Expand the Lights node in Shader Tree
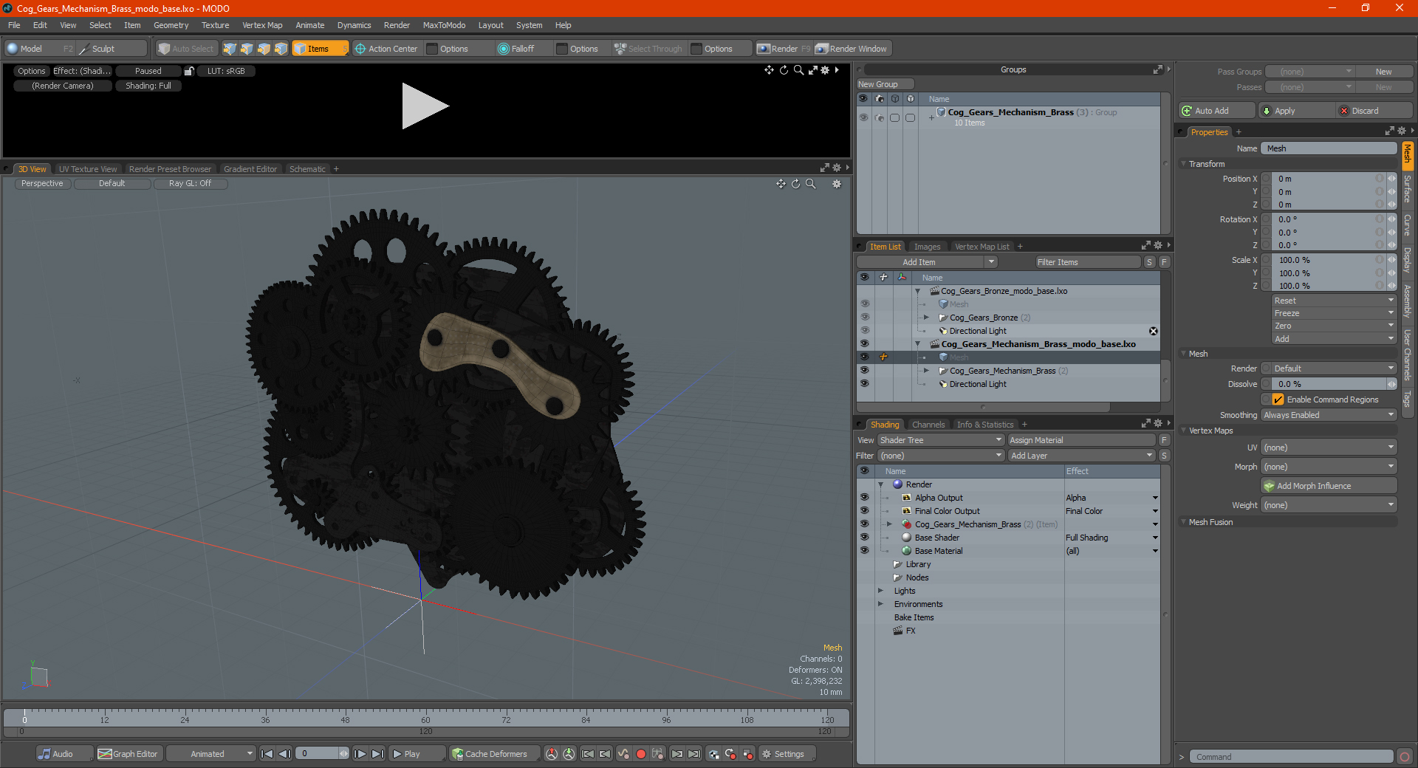The height and width of the screenshot is (768, 1418). coord(880,591)
